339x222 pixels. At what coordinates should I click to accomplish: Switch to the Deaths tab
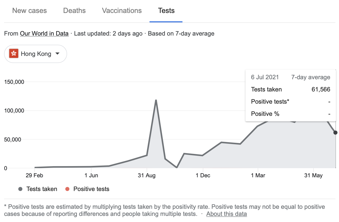74,11
